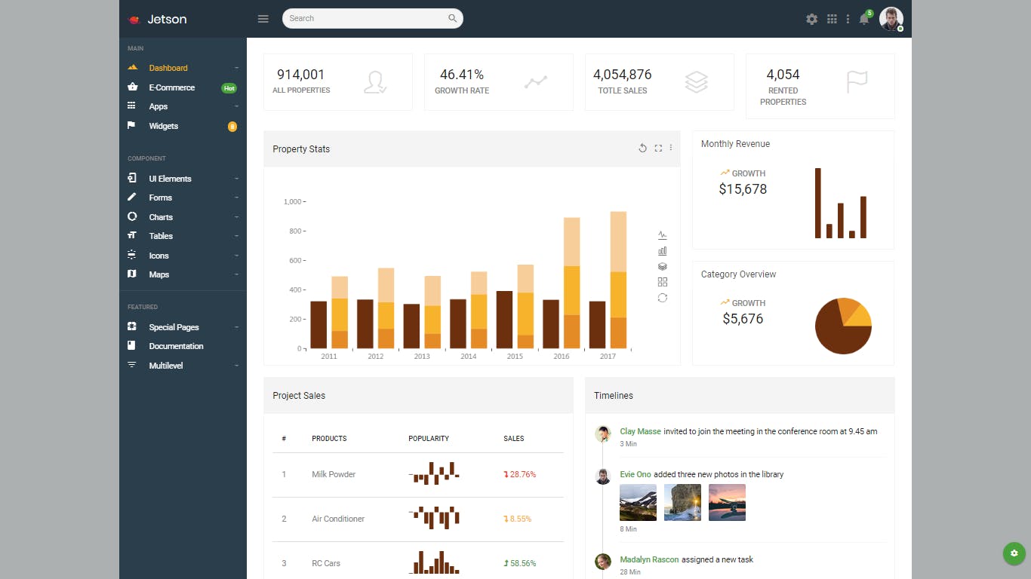The image size is (1031, 579).
Task: Click inside the Search input field
Action: pos(362,17)
